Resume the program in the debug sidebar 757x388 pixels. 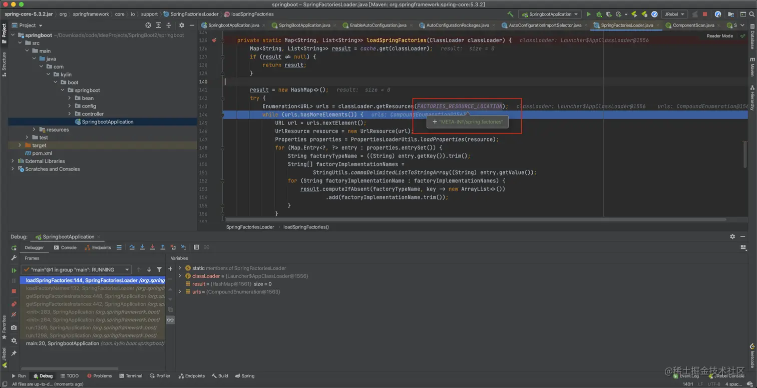point(14,270)
